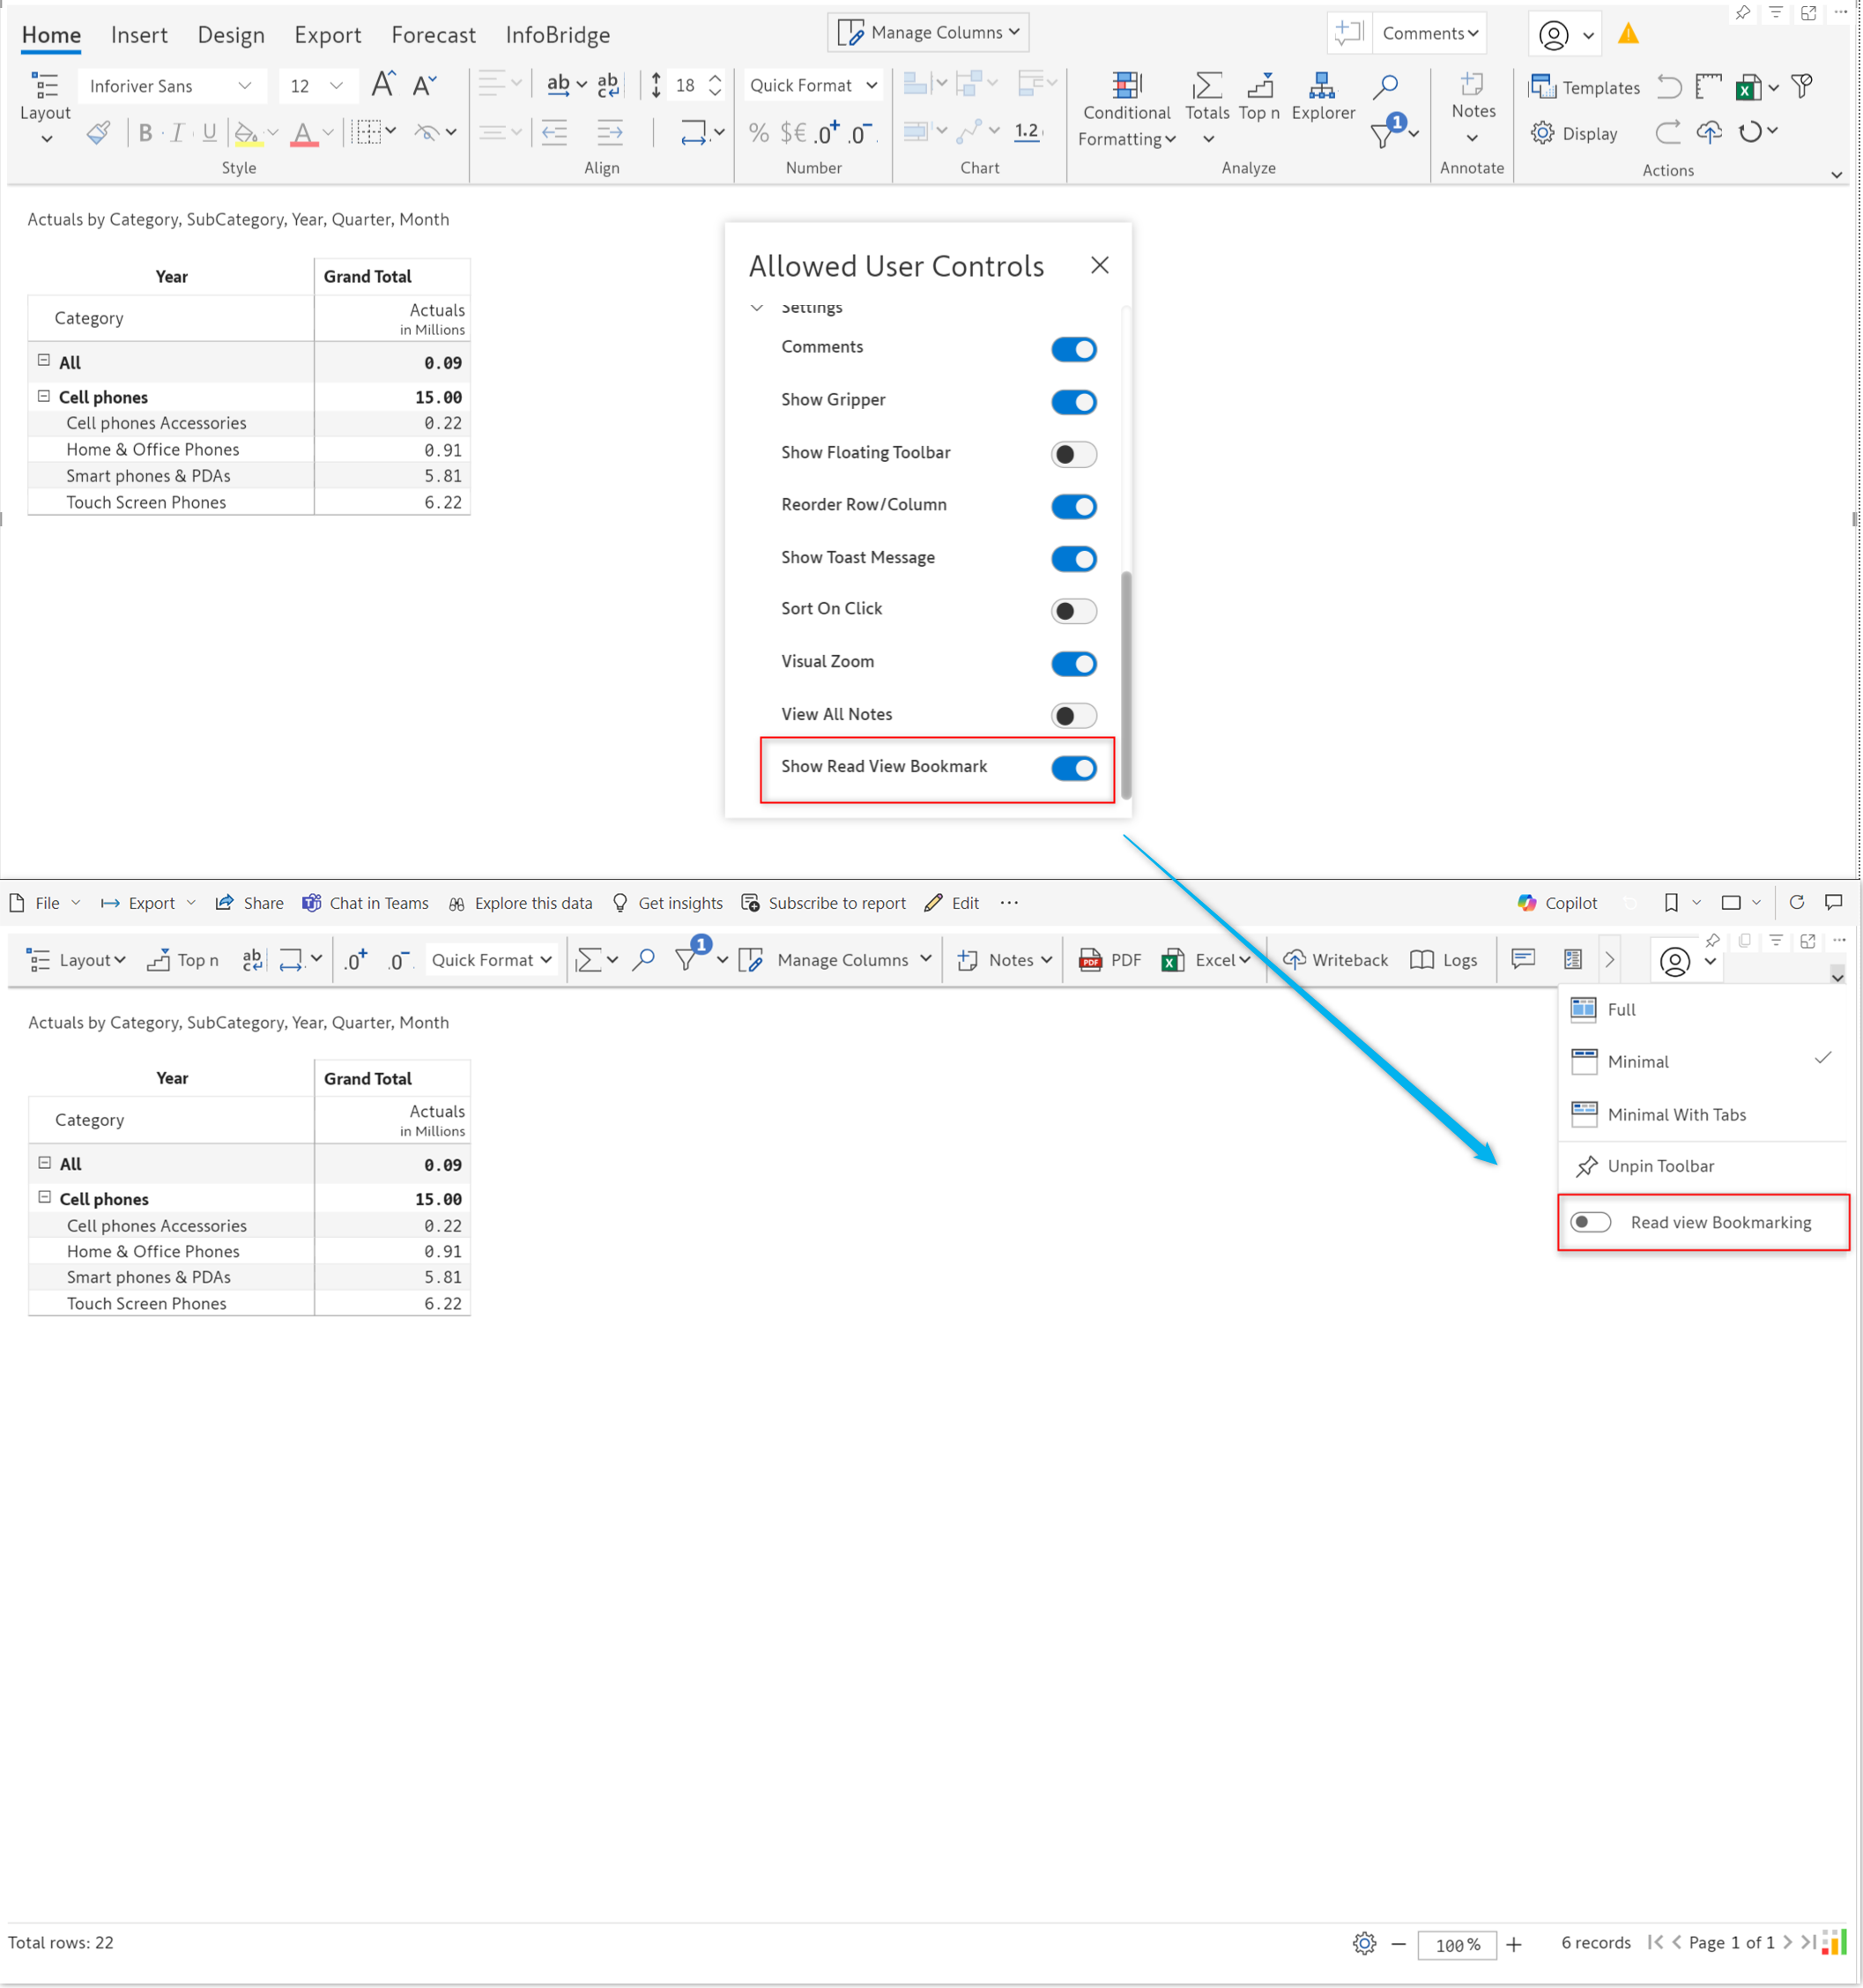Image resolution: width=1863 pixels, height=1988 pixels.
Task: Open the Conditional Formatting icon
Action: click(1126, 86)
